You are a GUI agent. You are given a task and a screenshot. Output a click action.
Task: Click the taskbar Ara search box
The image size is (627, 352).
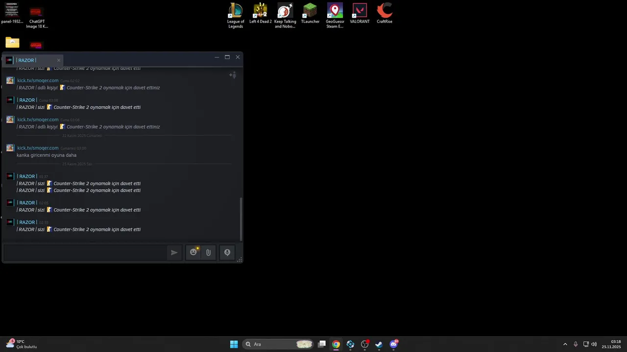coord(278,344)
